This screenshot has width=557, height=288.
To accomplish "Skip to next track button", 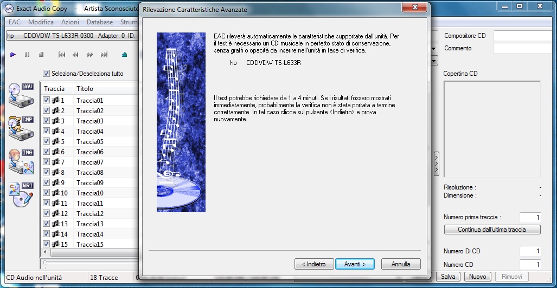I will 104,55.
